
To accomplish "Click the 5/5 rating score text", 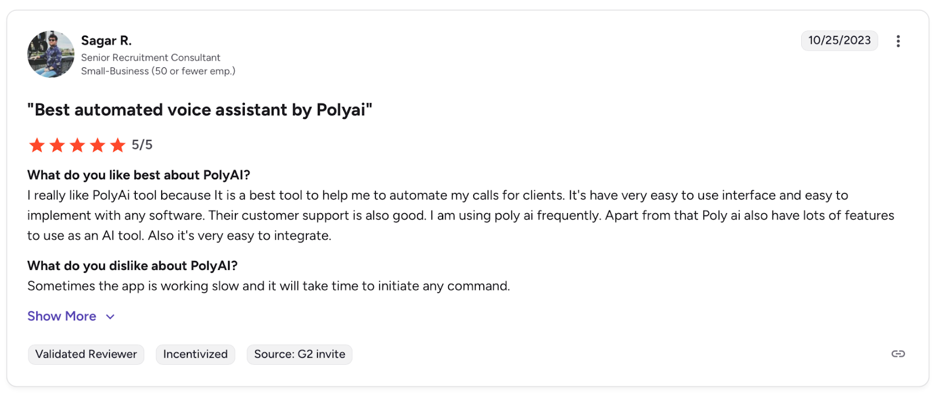I will click(142, 145).
